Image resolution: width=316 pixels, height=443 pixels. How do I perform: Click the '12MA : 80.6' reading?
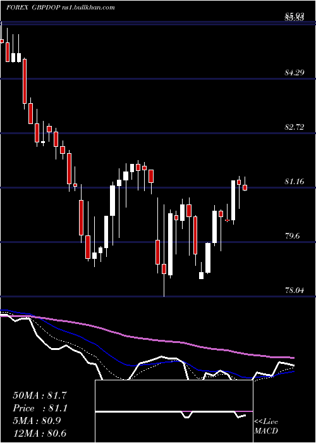click(x=40, y=434)
